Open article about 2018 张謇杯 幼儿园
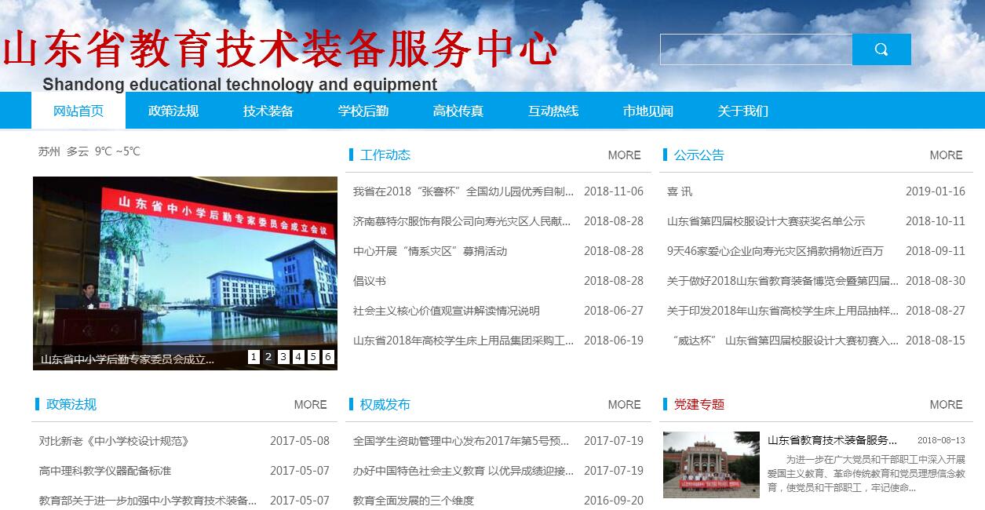 click(x=463, y=191)
